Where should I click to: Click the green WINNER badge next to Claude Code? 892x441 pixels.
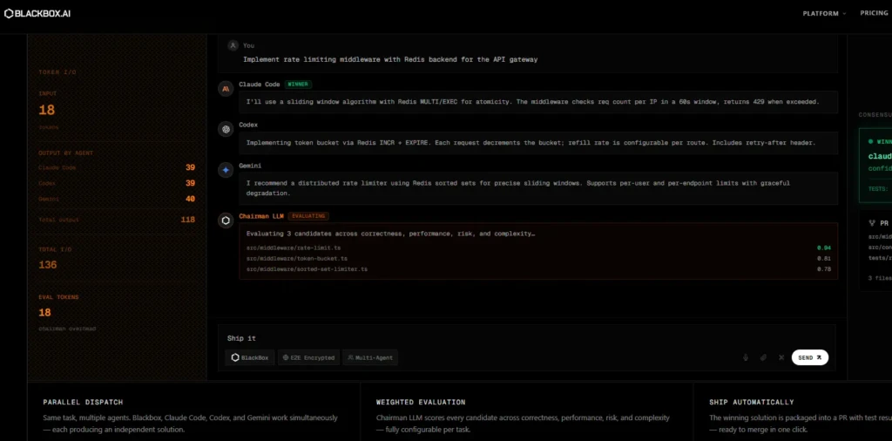tap(298, 85)
